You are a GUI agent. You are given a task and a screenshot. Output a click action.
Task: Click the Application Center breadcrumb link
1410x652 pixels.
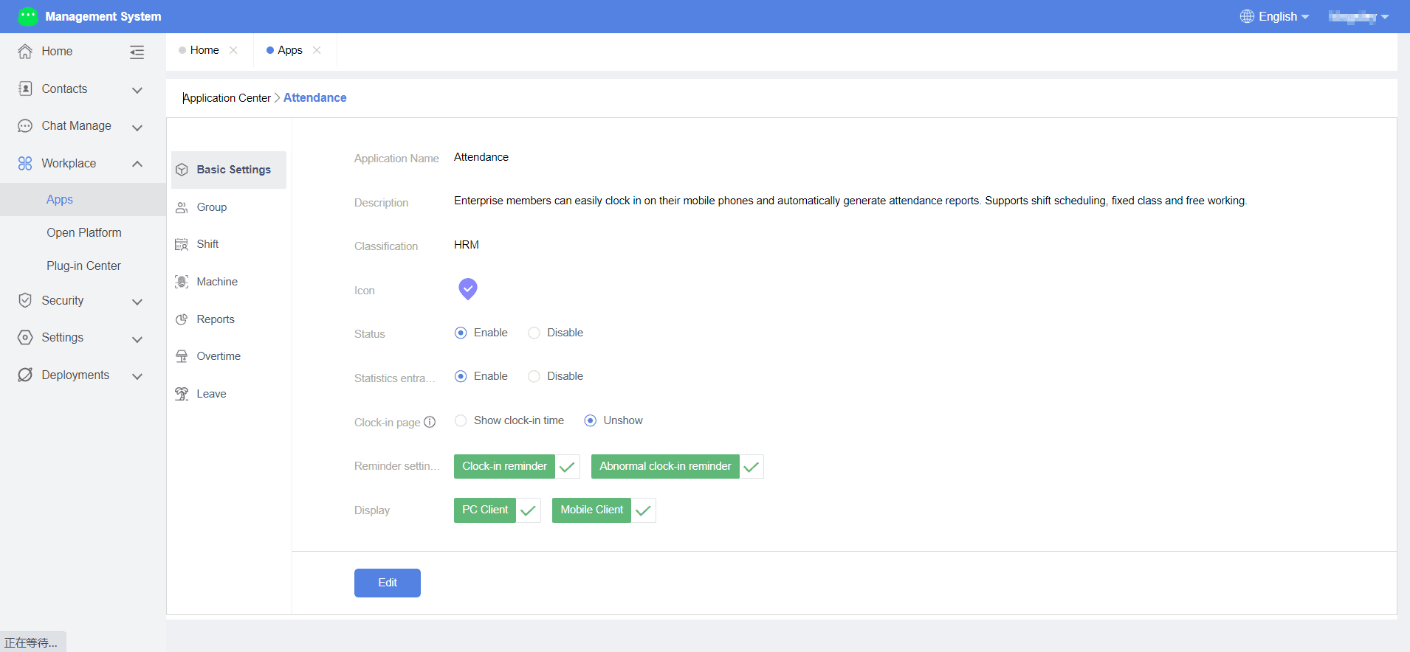pyautogui.click(x=227, y=98)
